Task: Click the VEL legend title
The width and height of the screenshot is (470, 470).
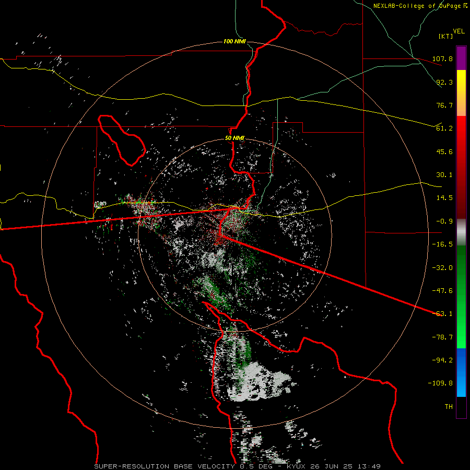Action: (459, 31)
